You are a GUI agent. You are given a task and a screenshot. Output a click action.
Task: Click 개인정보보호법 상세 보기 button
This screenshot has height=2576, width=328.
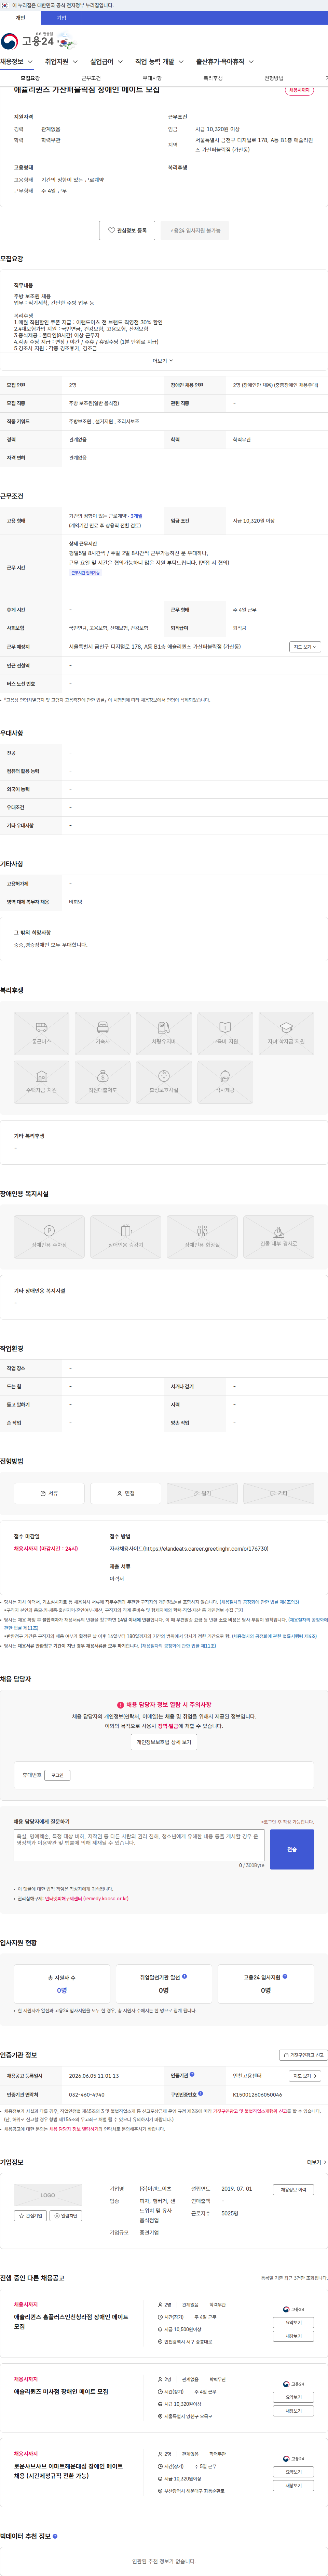coord(164,1742)
